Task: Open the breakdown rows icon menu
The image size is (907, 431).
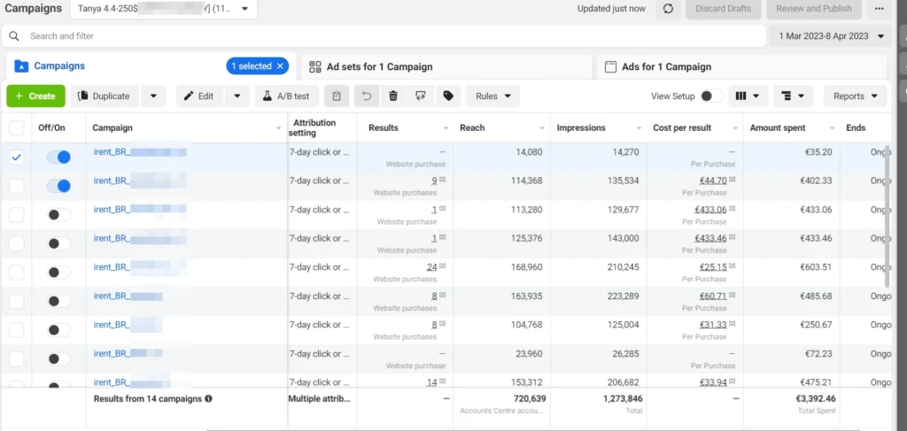Action: (x=793, y=96)
